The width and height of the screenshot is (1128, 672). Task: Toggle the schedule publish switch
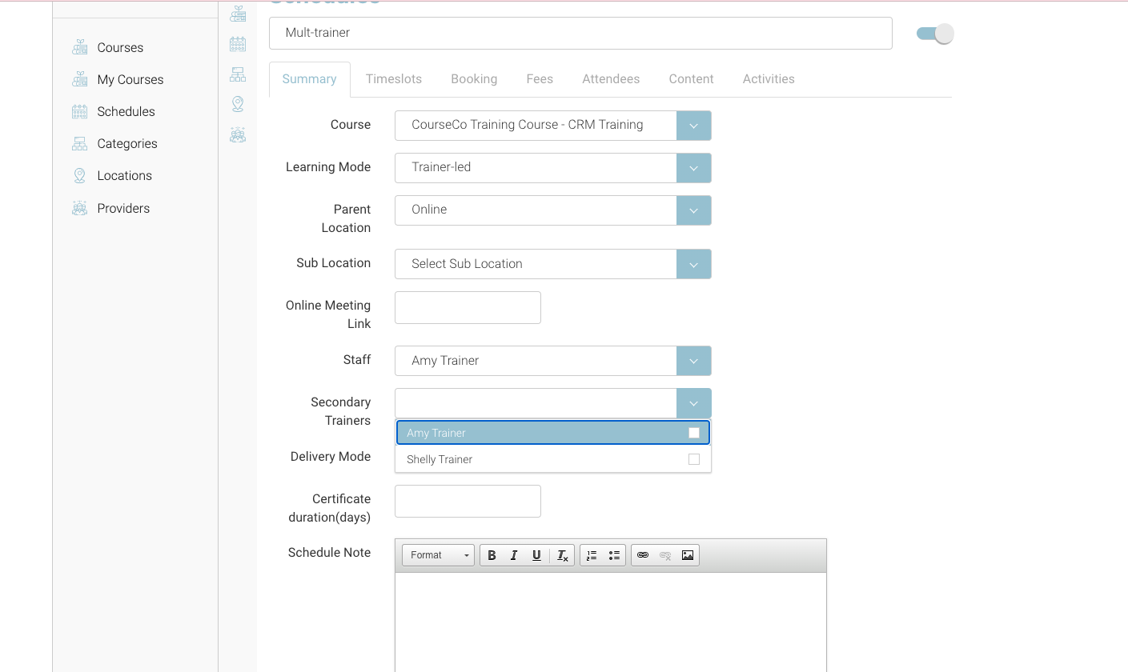pos(935,34)
